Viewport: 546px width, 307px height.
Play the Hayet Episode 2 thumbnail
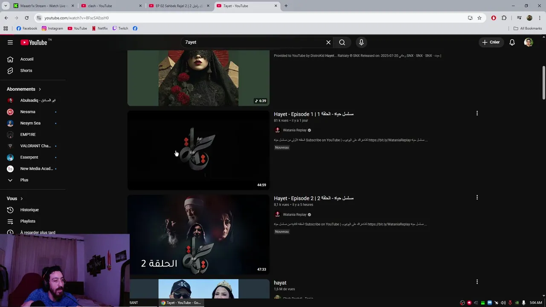point(198,235)
